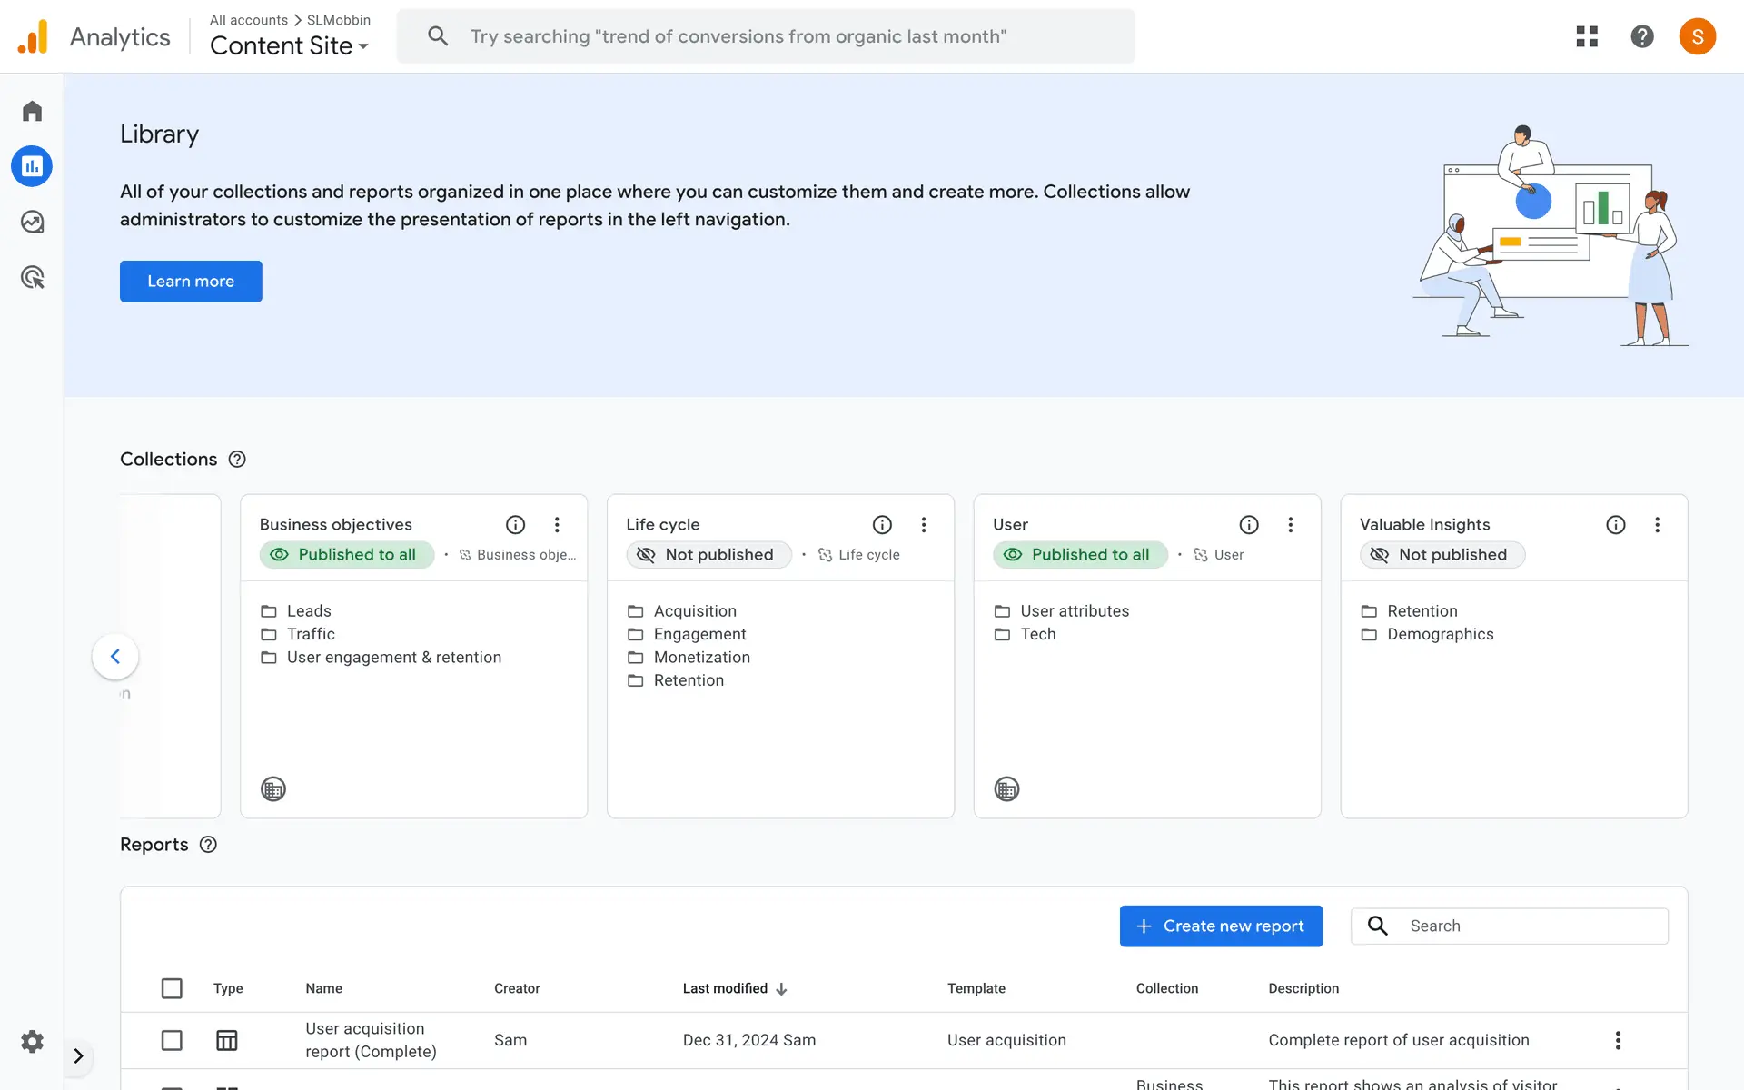
Task: Open the Explore section icon in sidebar
Action: (x=32, y=222)
